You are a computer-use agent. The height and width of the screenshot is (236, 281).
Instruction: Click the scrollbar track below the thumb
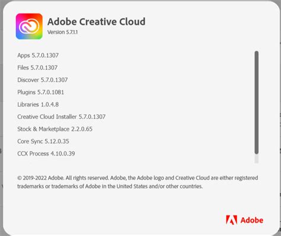[x=257, y=159]
